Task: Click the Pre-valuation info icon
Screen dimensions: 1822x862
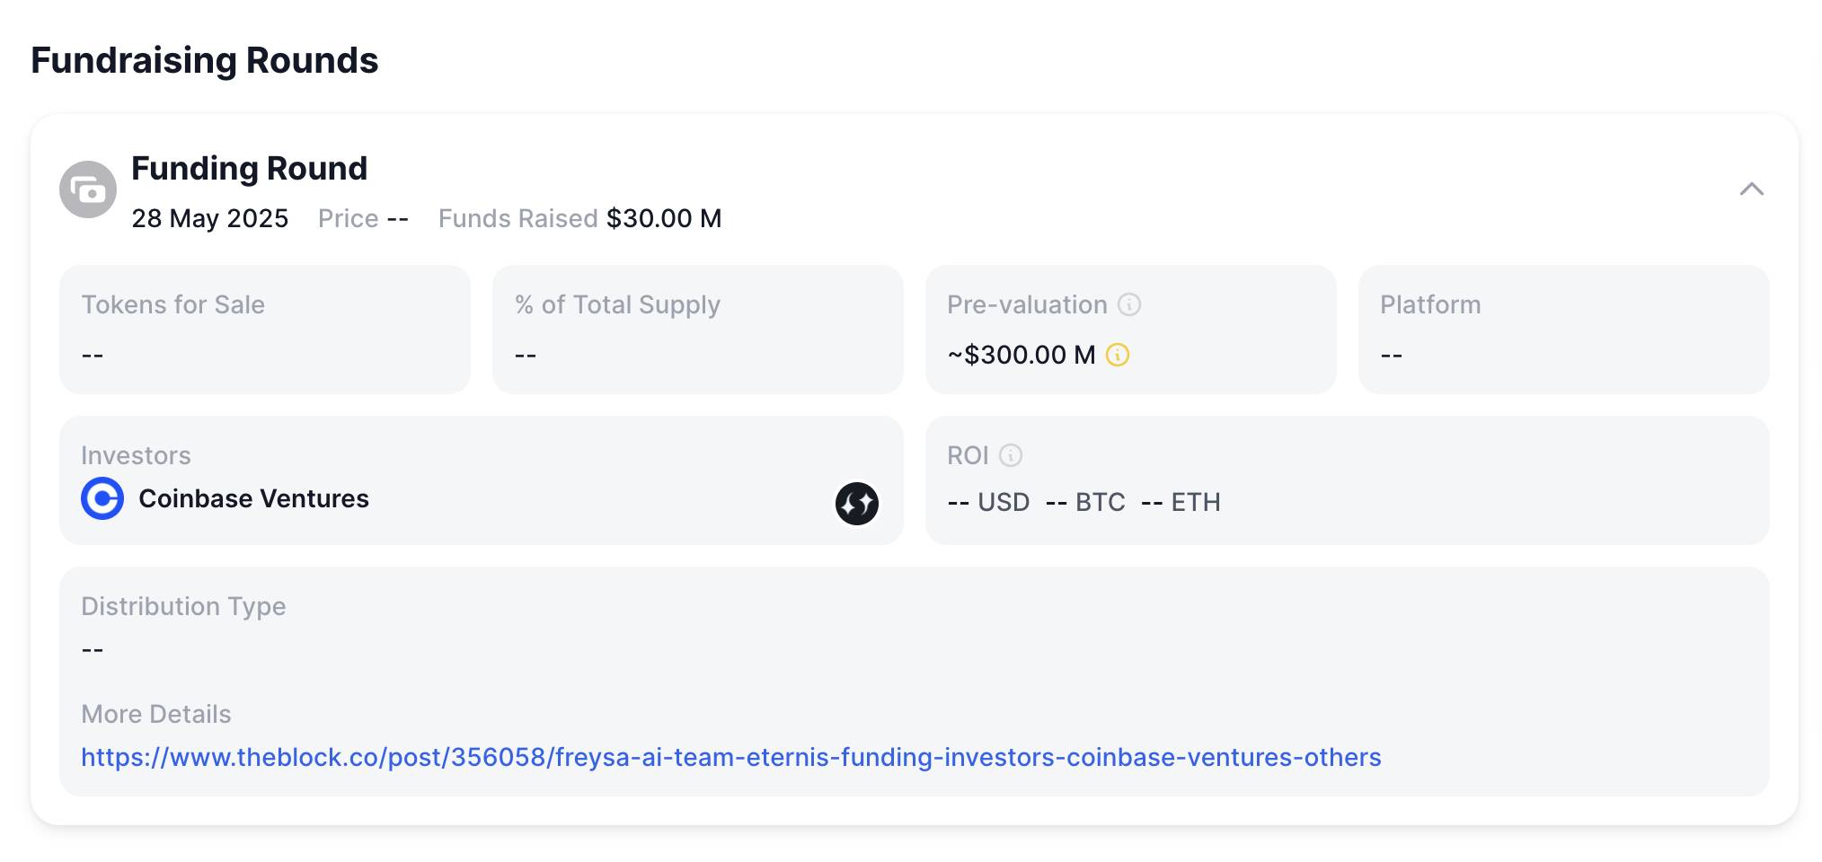Action: click(x=1129, y=304)
